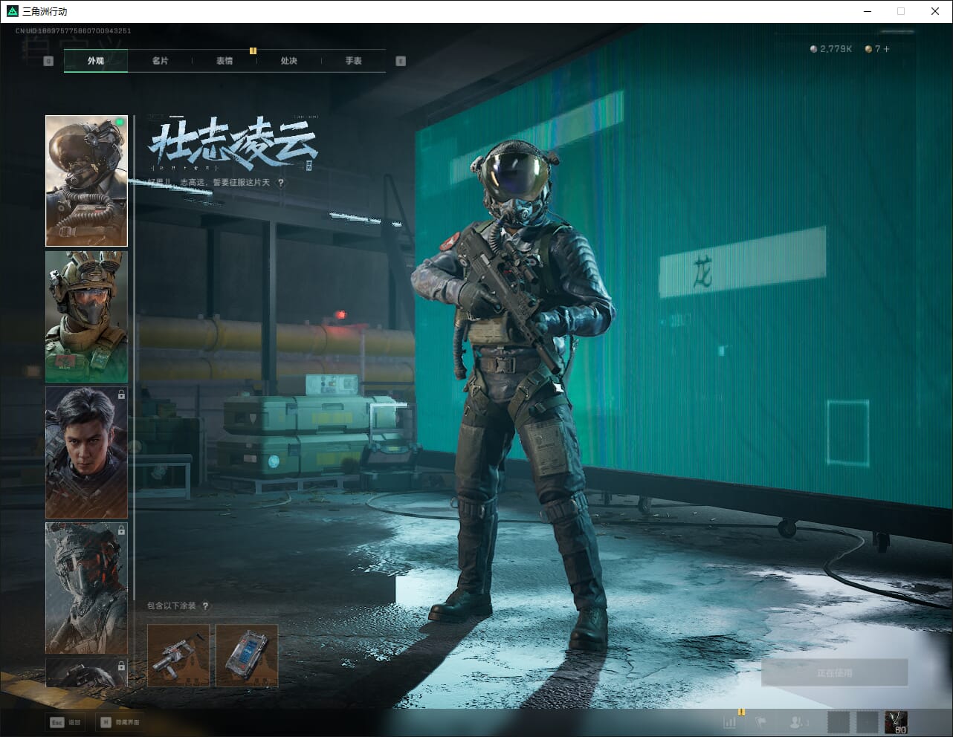
Task: Switch to the 名片 tab
Action: click(x=160, y=61)
